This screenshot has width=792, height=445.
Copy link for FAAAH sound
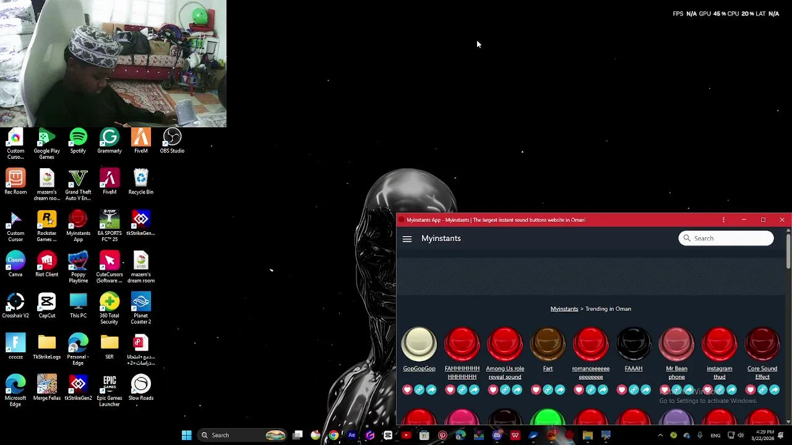[x=634, y=389]
